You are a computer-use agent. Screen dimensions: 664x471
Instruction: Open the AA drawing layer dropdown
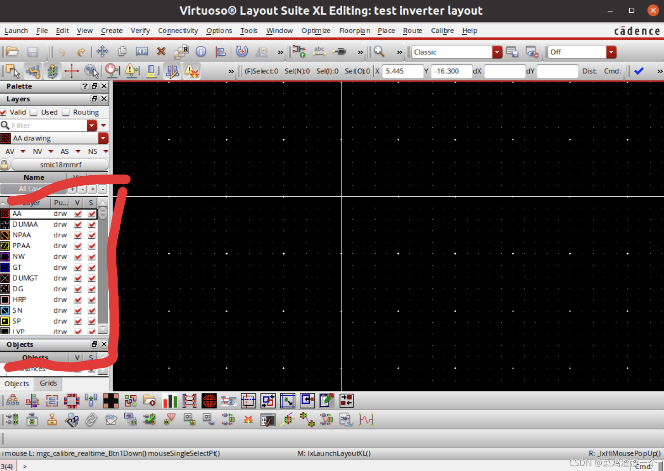(103, 138)
